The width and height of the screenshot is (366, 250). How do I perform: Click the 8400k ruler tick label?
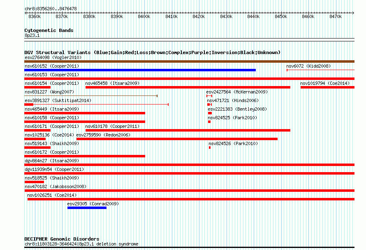[x=144, y=16]
